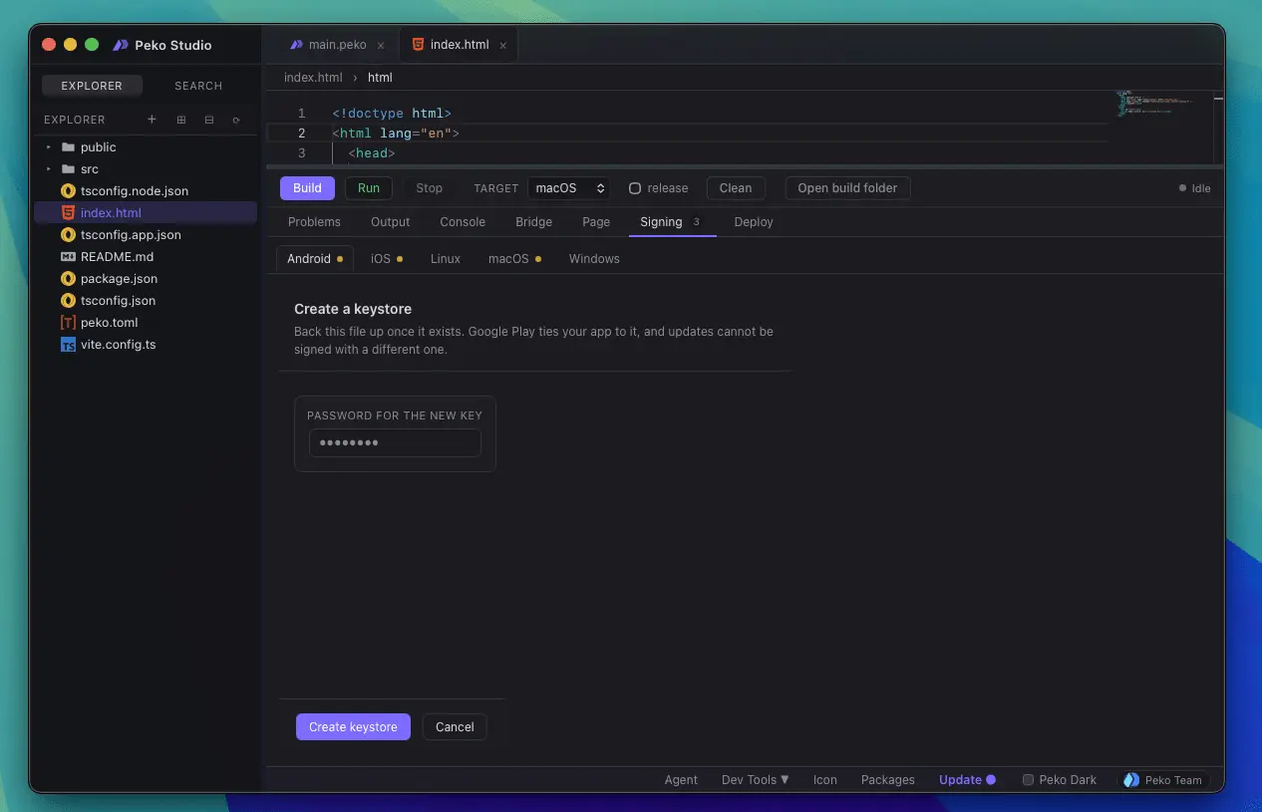The image size is (1262, 812).
Task: Open vite.config.ts in the file tree
Action: [x=146, y=345]
